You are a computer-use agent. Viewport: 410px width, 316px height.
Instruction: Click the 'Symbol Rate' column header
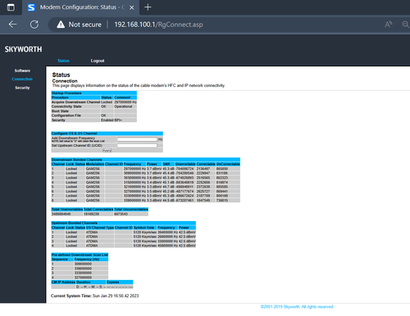coord(143,228)
